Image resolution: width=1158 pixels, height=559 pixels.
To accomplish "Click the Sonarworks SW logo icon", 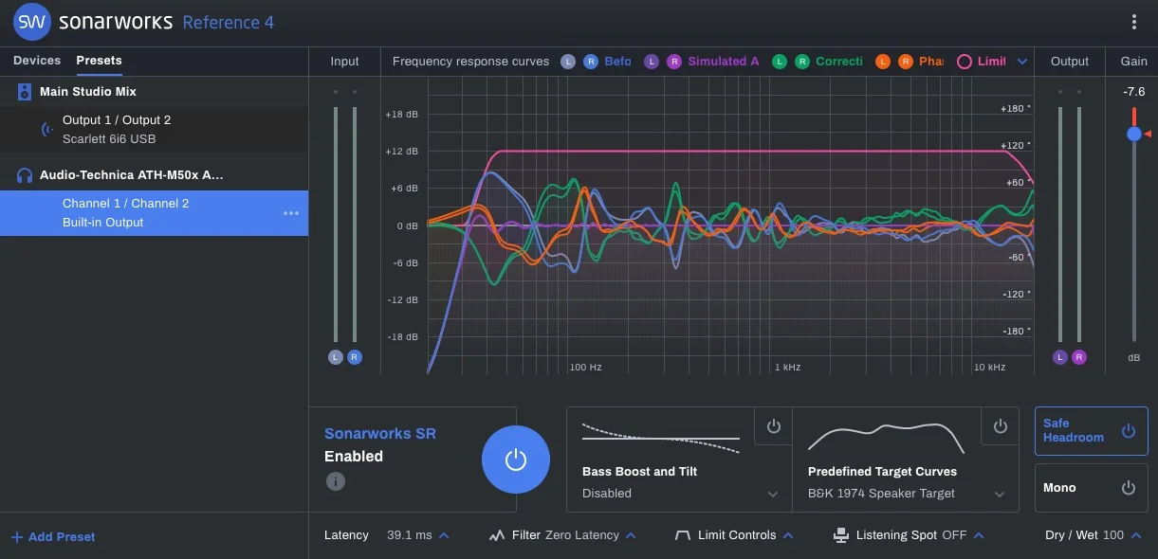I will (32, 22).
